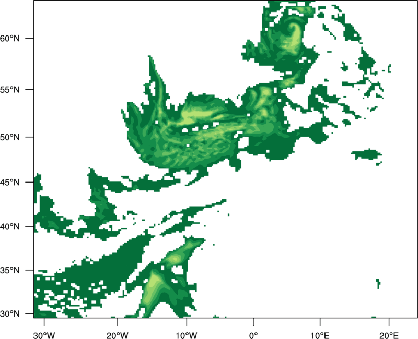This screenshot has width=418, height=339.
Task: Click the 20°W longitude label
Action: tap(117, 335)
